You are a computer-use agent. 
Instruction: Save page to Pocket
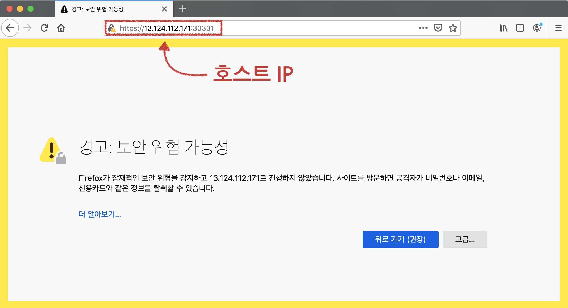click(x=438, y=28)
